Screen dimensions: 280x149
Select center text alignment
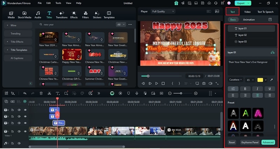coord(257,95)
